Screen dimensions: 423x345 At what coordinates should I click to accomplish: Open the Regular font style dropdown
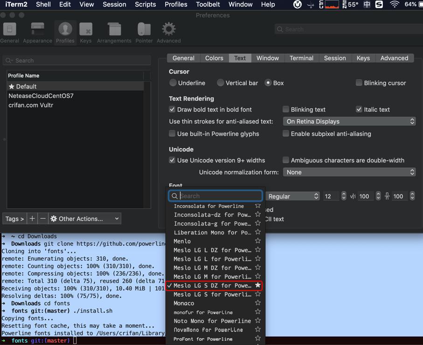[293, 196]
